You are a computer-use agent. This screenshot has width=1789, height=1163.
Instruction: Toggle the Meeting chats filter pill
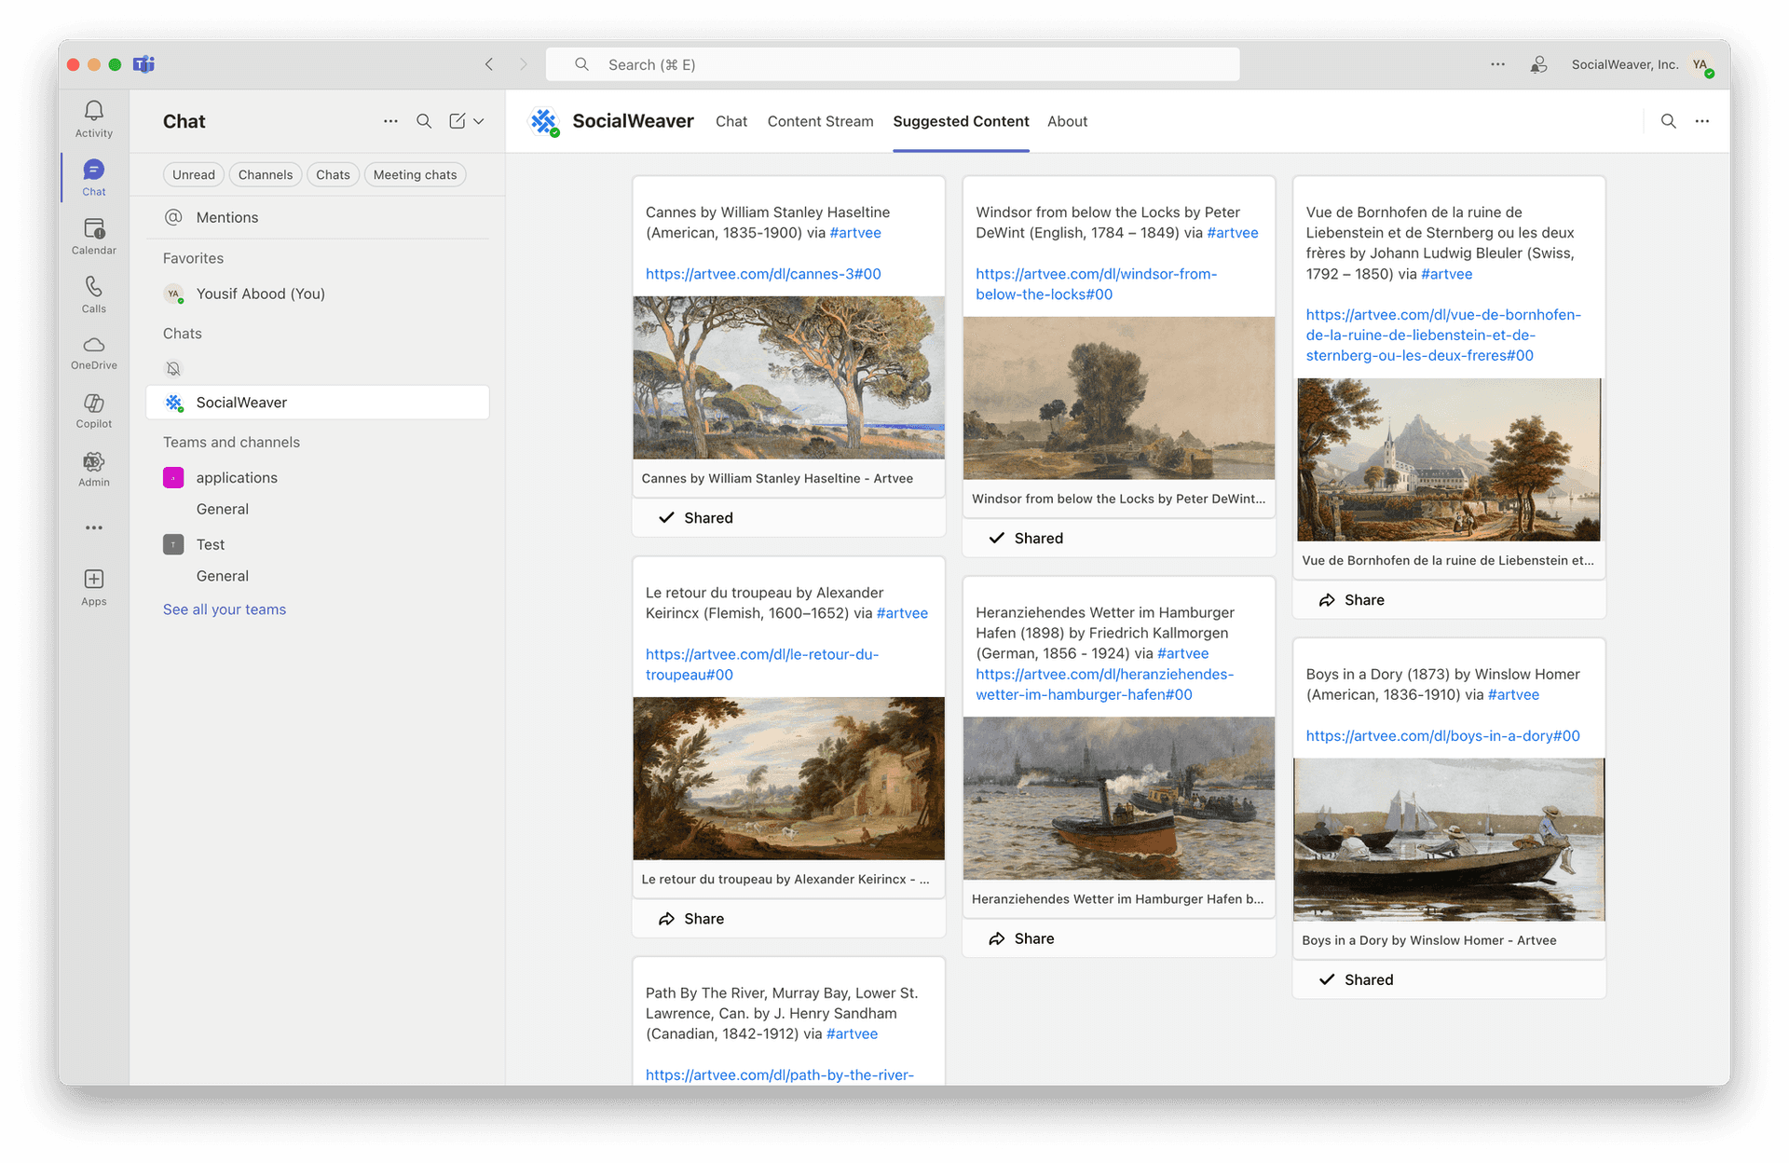coord(415,175)
